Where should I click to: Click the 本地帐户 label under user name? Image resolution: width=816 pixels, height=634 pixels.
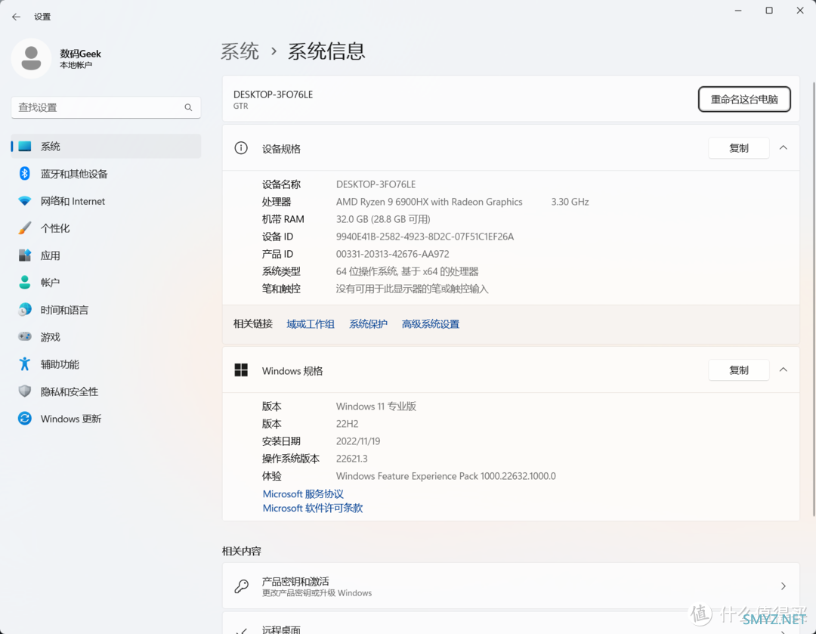coord(76,65)
